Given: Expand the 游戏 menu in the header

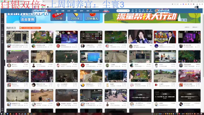Looking at the screenshot, I should click(x=82, y=11).
